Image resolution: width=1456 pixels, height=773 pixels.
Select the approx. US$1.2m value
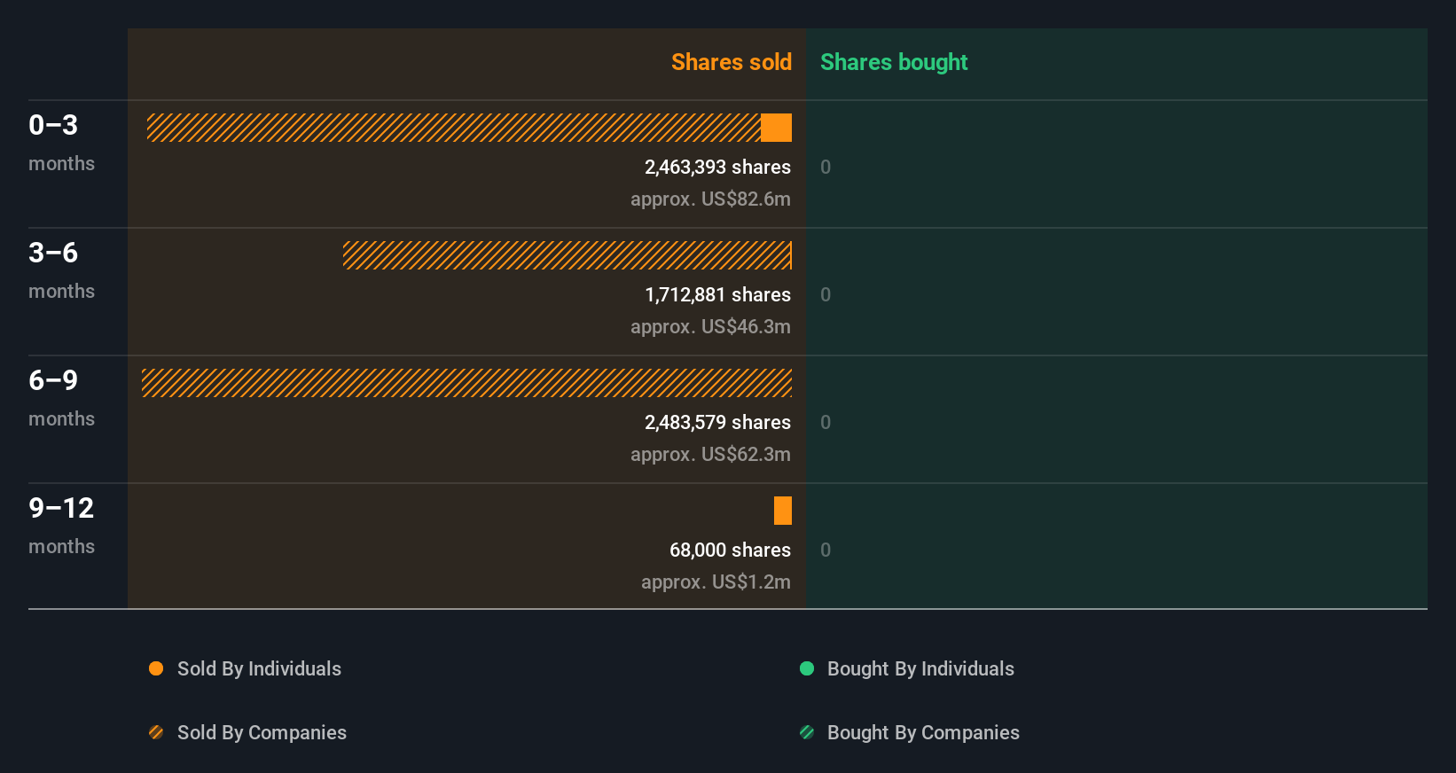pos(716,582)
